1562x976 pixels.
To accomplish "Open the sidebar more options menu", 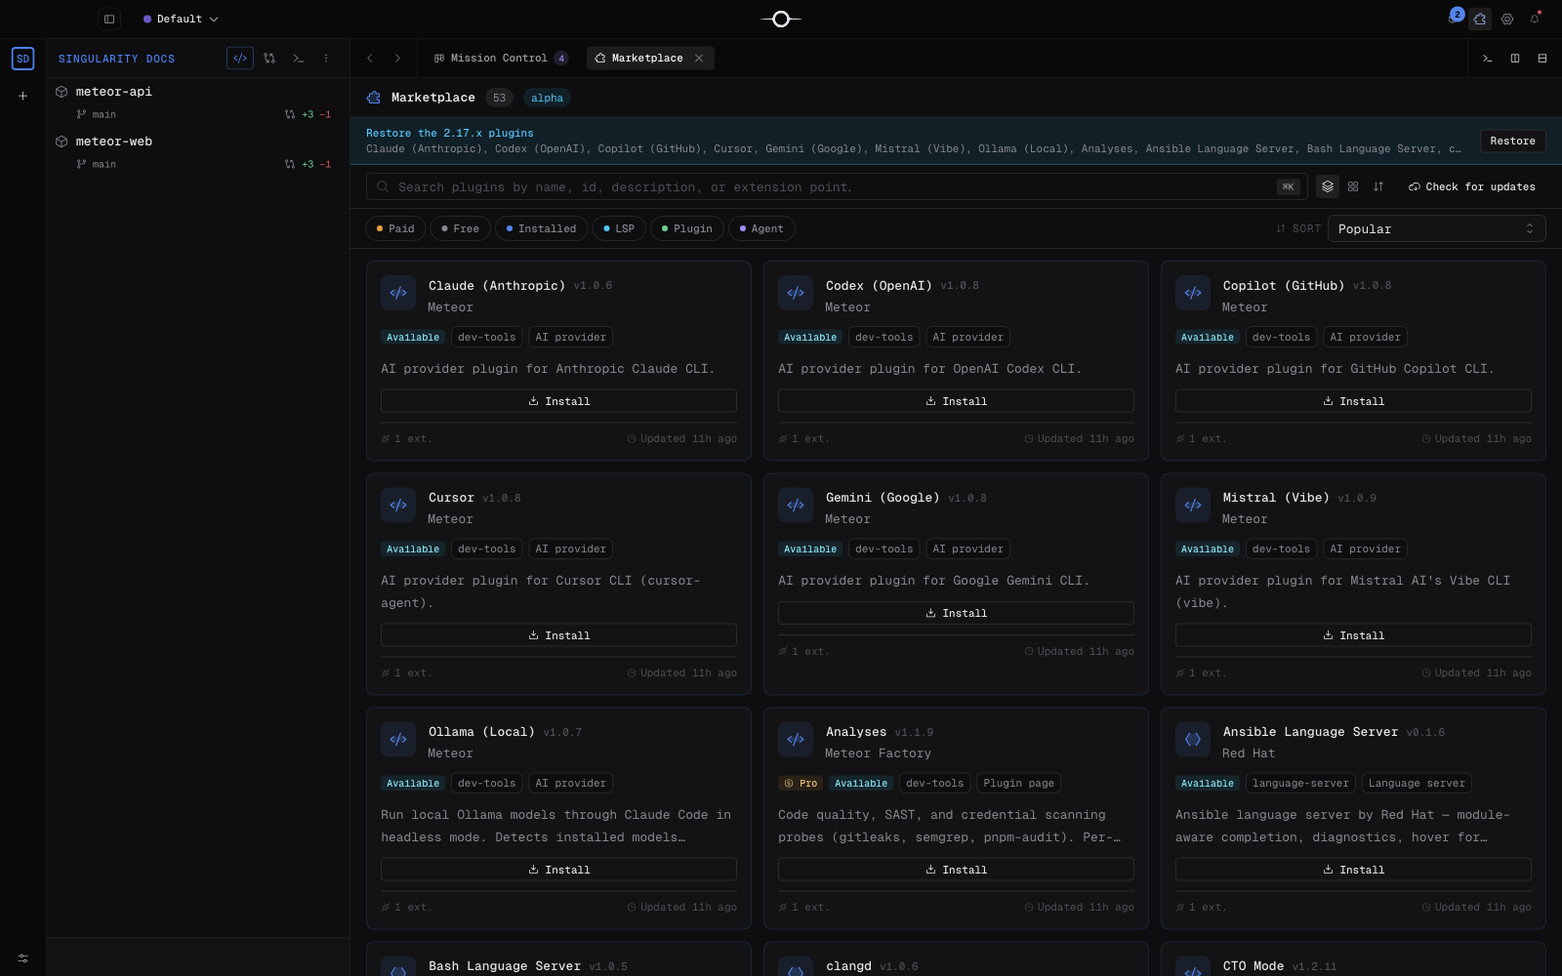I will [x=326, y=59].
